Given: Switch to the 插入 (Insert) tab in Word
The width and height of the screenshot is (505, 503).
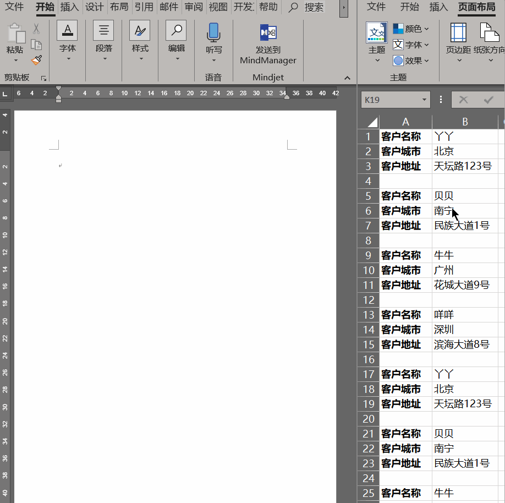Looking at the screenshot, I should pyautogui.click(x=69, y=7).
